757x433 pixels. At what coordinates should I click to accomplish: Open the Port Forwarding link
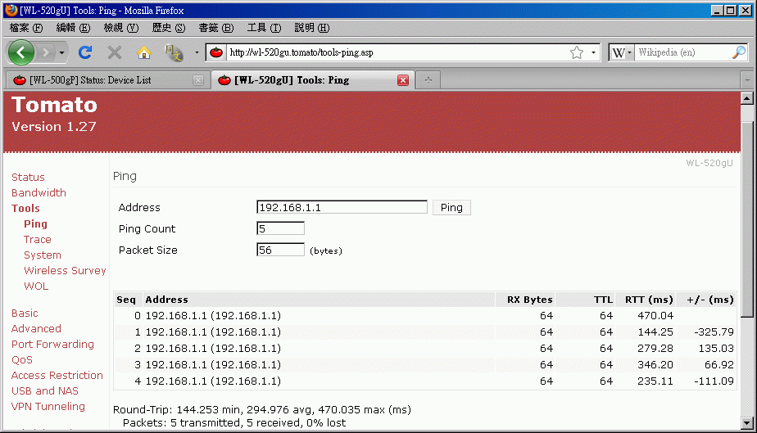coord(52,345)
